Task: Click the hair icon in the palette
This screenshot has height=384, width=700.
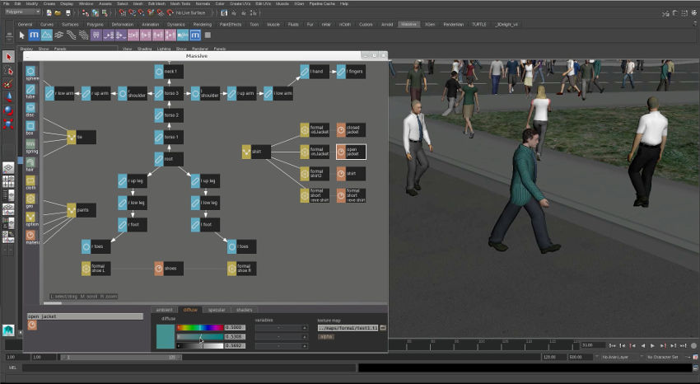Action: click(x=30, y=163)
